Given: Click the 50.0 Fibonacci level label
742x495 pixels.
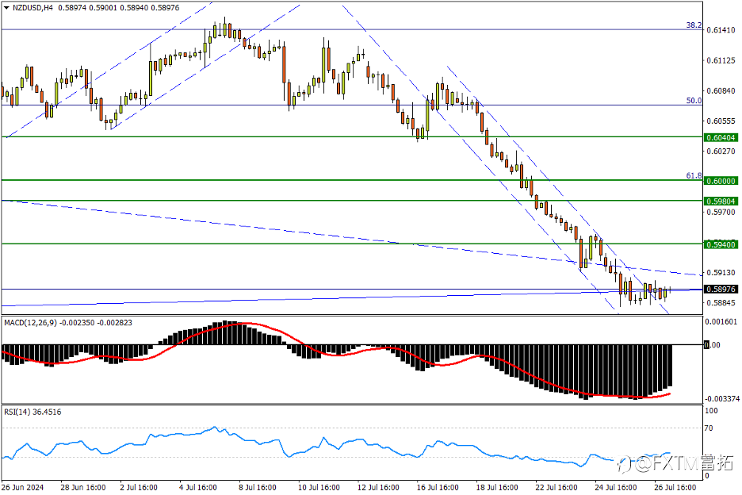Looking at the screenshot, I should 694,101.
